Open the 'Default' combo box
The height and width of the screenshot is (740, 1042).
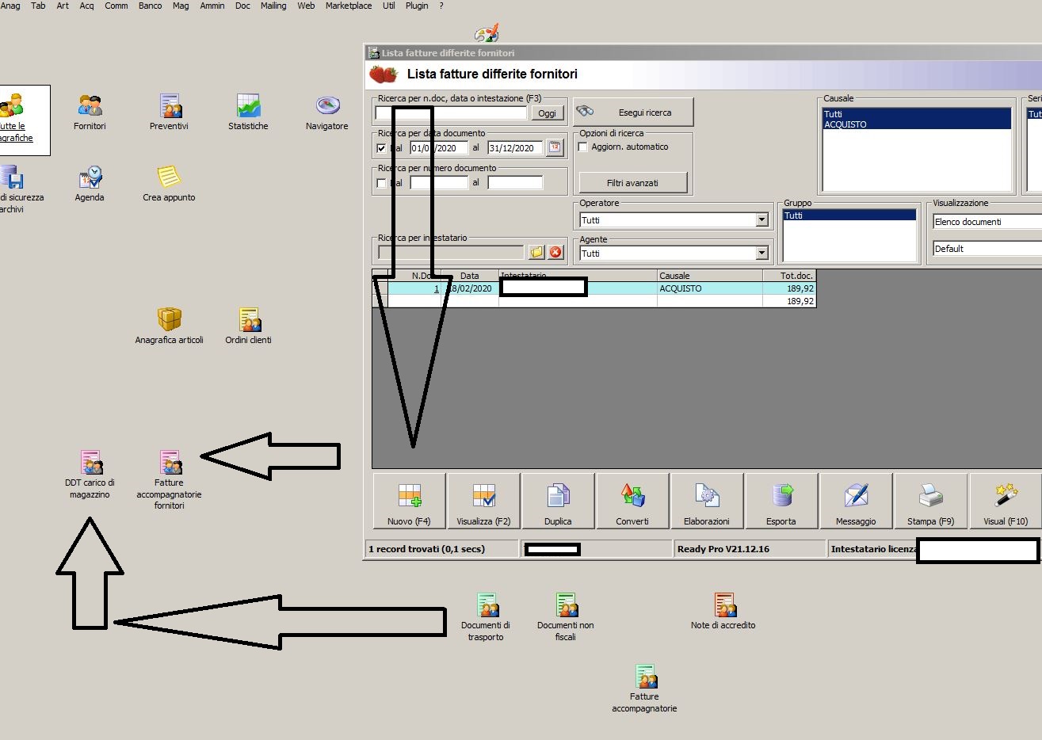(x=987, y=249)
